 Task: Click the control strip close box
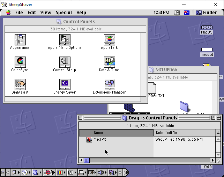[x=3, y=172]
